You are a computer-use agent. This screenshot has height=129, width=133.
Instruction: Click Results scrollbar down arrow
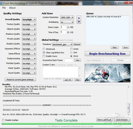(128, 115)
